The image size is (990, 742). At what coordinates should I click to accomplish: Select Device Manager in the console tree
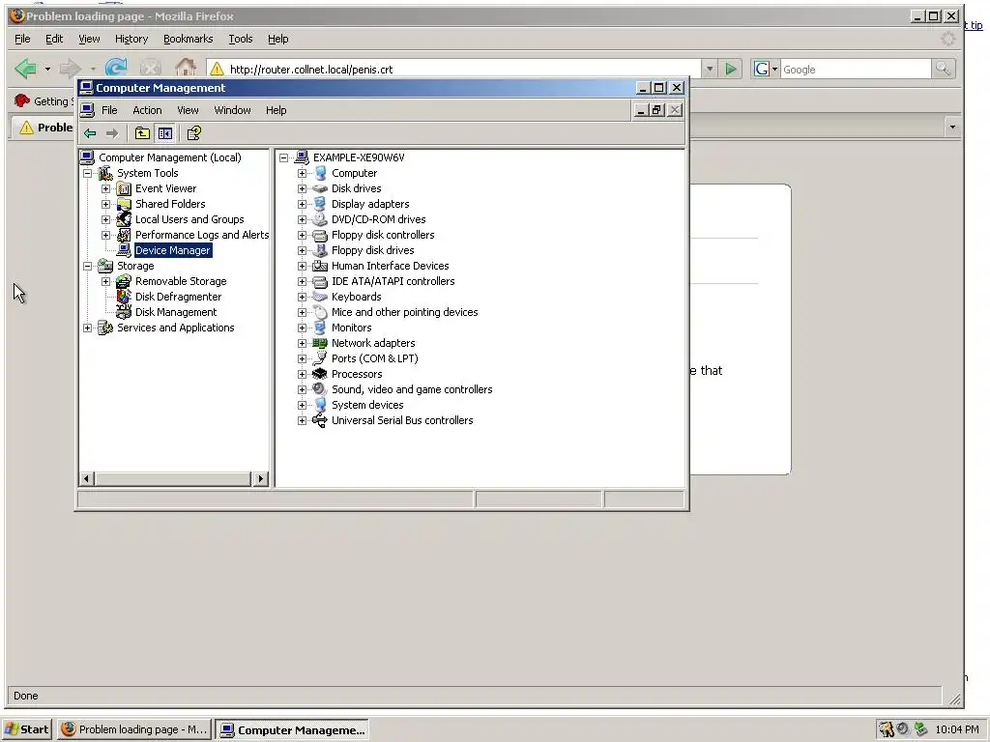[x=172, y=250]
